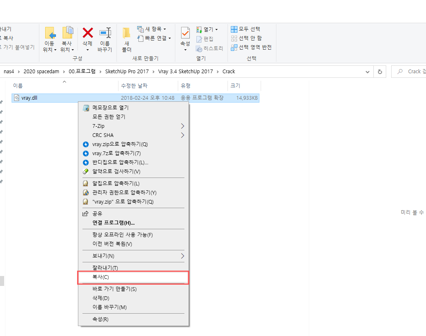Screen dimensions: 426x336
Task: Click the Move to (이동 위치) ribbon icon
Action: point(50,33)
